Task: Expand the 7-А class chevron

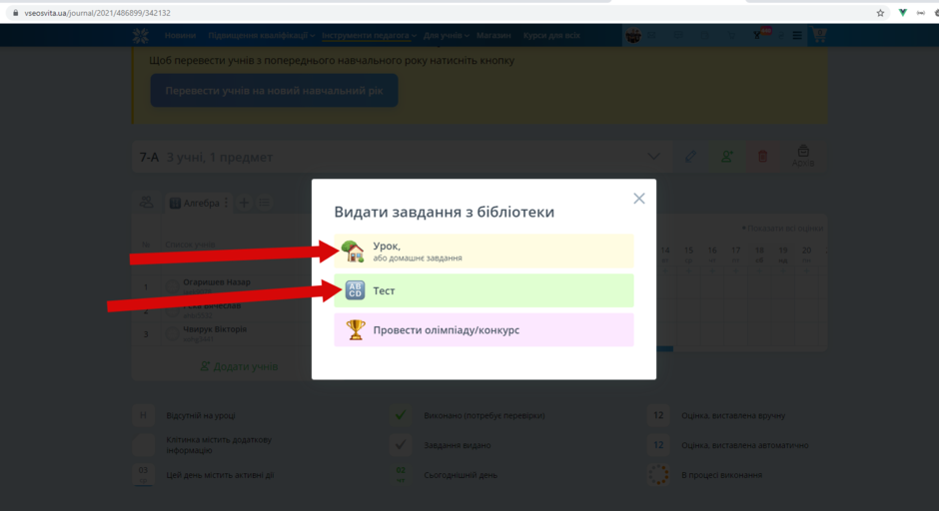Action: (653, 157)
